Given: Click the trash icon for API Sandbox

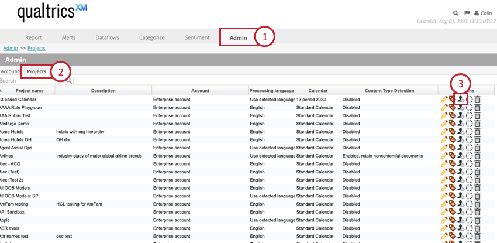Looking at the screenshot, I should tap(477, 213).
